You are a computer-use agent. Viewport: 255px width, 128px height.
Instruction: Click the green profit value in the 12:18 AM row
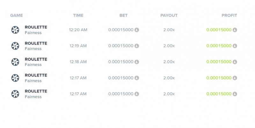(x=219, y=62)
